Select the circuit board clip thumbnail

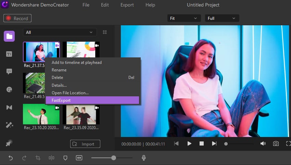click(x=34, y=83)
